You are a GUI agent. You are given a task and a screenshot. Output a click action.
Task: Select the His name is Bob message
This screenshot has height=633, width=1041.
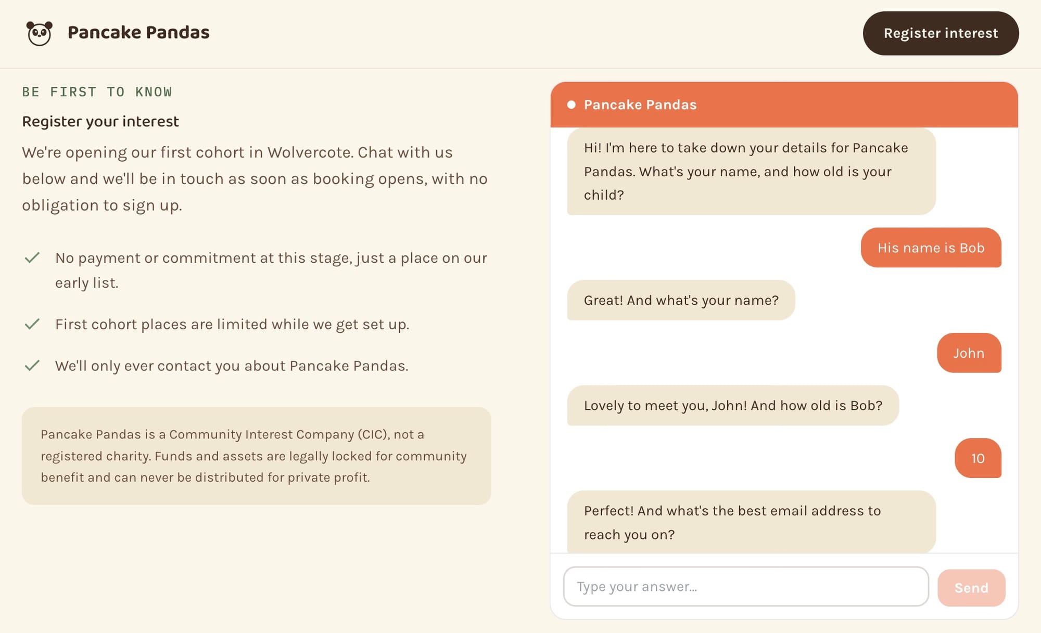[931, 248]
